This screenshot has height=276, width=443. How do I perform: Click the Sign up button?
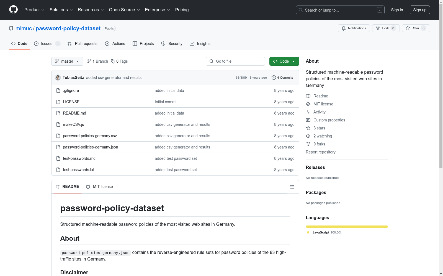[419, 10]
